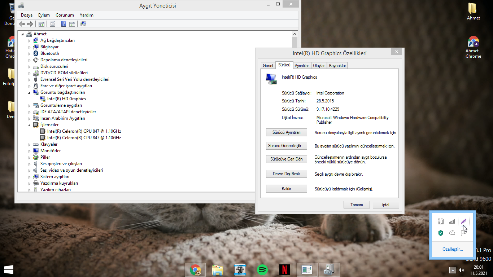This screenshot has width=493, height=277.
Task: Click the Bluetooth category icon in tree
Action: pyautogui.click(x=36, y=53)
